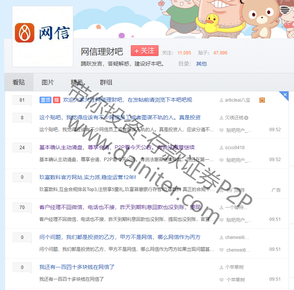Open post 问个问题，我们都是投资的乙方
The width and height of the screenshot is (294, 290).
point(120,237)
